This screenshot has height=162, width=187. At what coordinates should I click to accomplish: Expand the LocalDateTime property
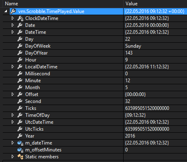point(13,67)
